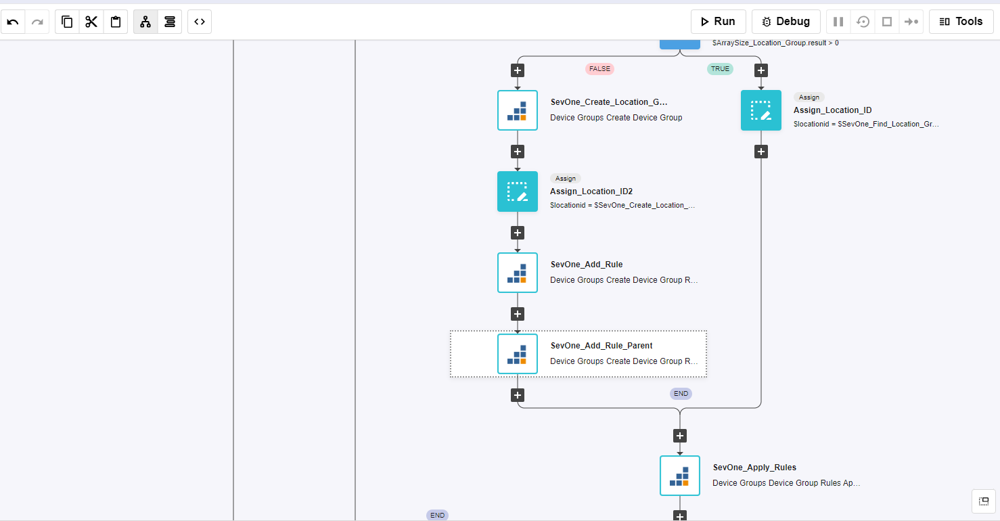Click the Assign tag above Assign_Location_ID
This screenshot has height=521, width=1000.
pos(809,97)
